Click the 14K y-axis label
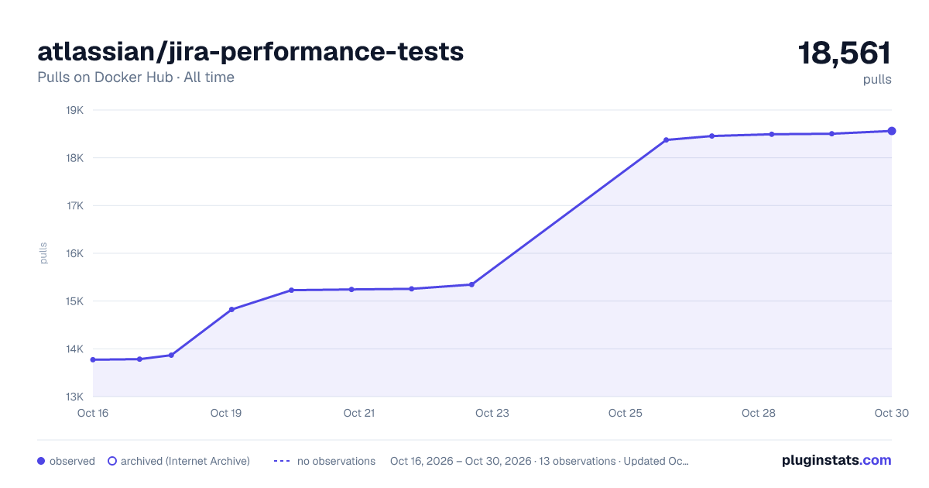The width and height of the screenshot is (929, 488). click(75, 349)
